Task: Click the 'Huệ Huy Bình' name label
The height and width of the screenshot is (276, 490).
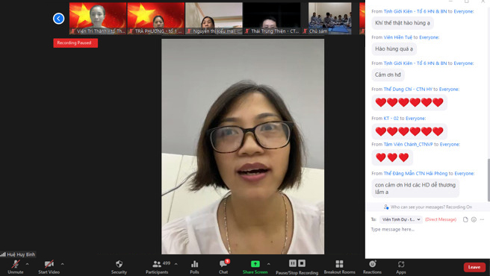Action: pyautogui.click(x=21, y=254)
